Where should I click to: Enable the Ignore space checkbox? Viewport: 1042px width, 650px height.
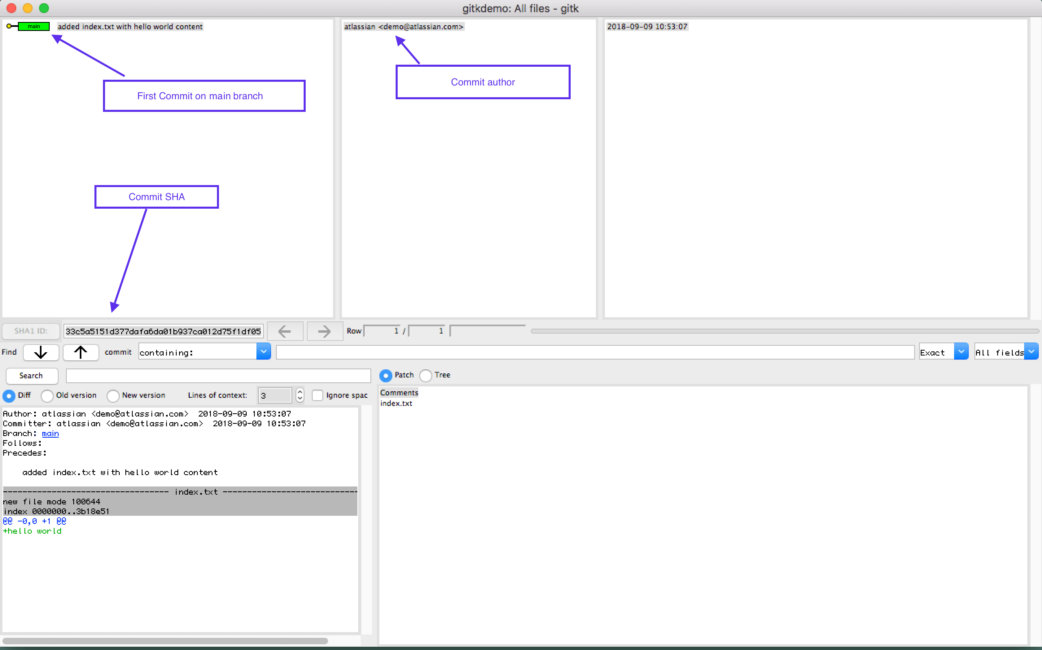pyautogui.click(x=317, y=395)
